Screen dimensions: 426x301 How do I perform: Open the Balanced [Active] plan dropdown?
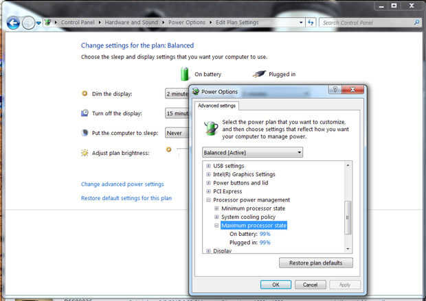pyautogui.click(x=252, y=152)
